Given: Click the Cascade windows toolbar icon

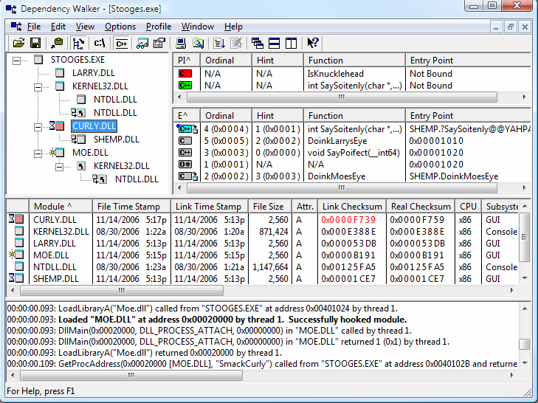Looking at the screenshot, I should (257, 44).
